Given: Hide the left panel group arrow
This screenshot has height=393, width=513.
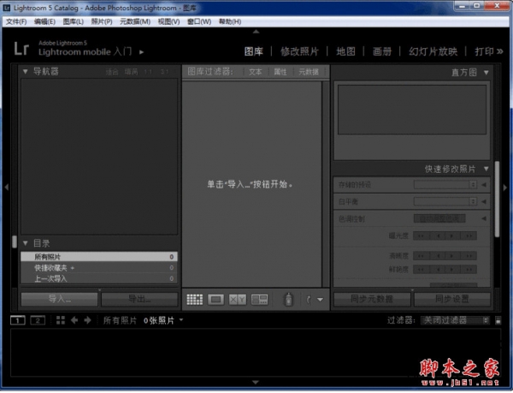Looking at the screenshot, I should [6, 188].
